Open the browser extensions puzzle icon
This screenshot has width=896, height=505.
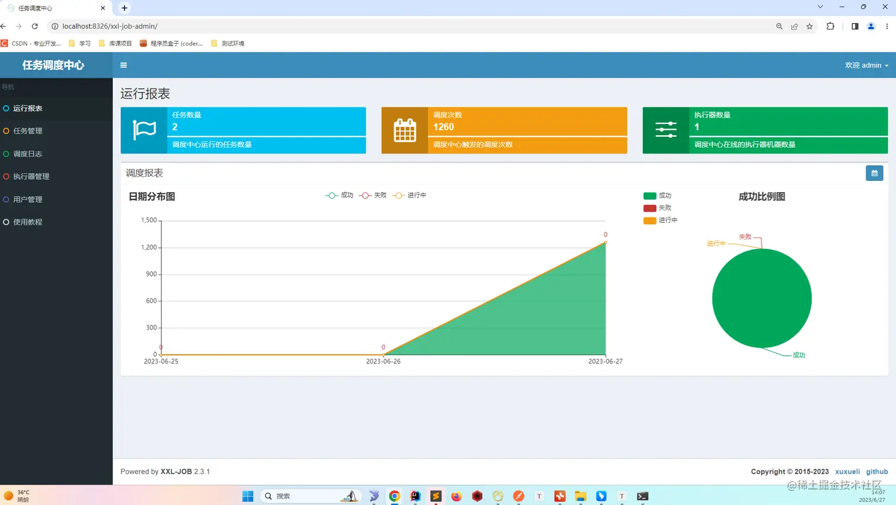pyautogui.click(x=830, y=26)
